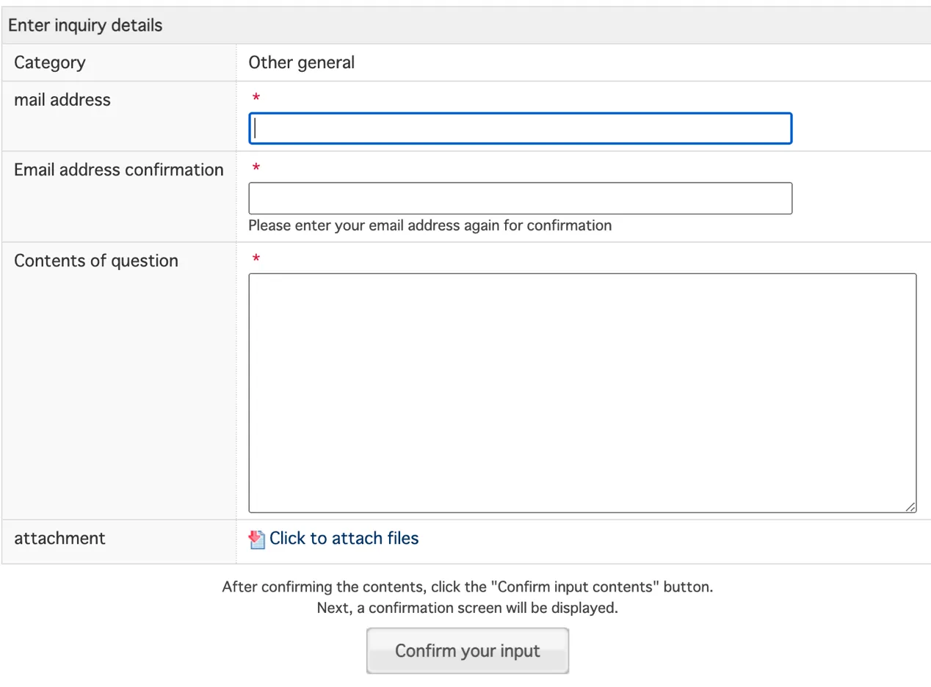Image resolution: width=931 pixels, height=687 pixels.
Task: Click the 'mail address' label
Action: click(62, 101)
